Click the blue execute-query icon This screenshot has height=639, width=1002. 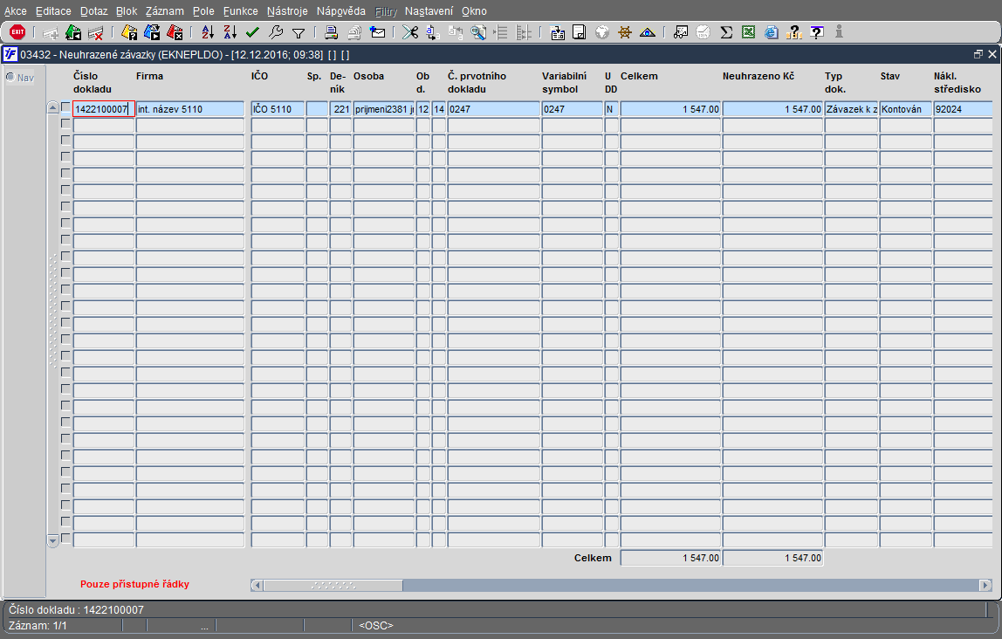tap(152, 32)
